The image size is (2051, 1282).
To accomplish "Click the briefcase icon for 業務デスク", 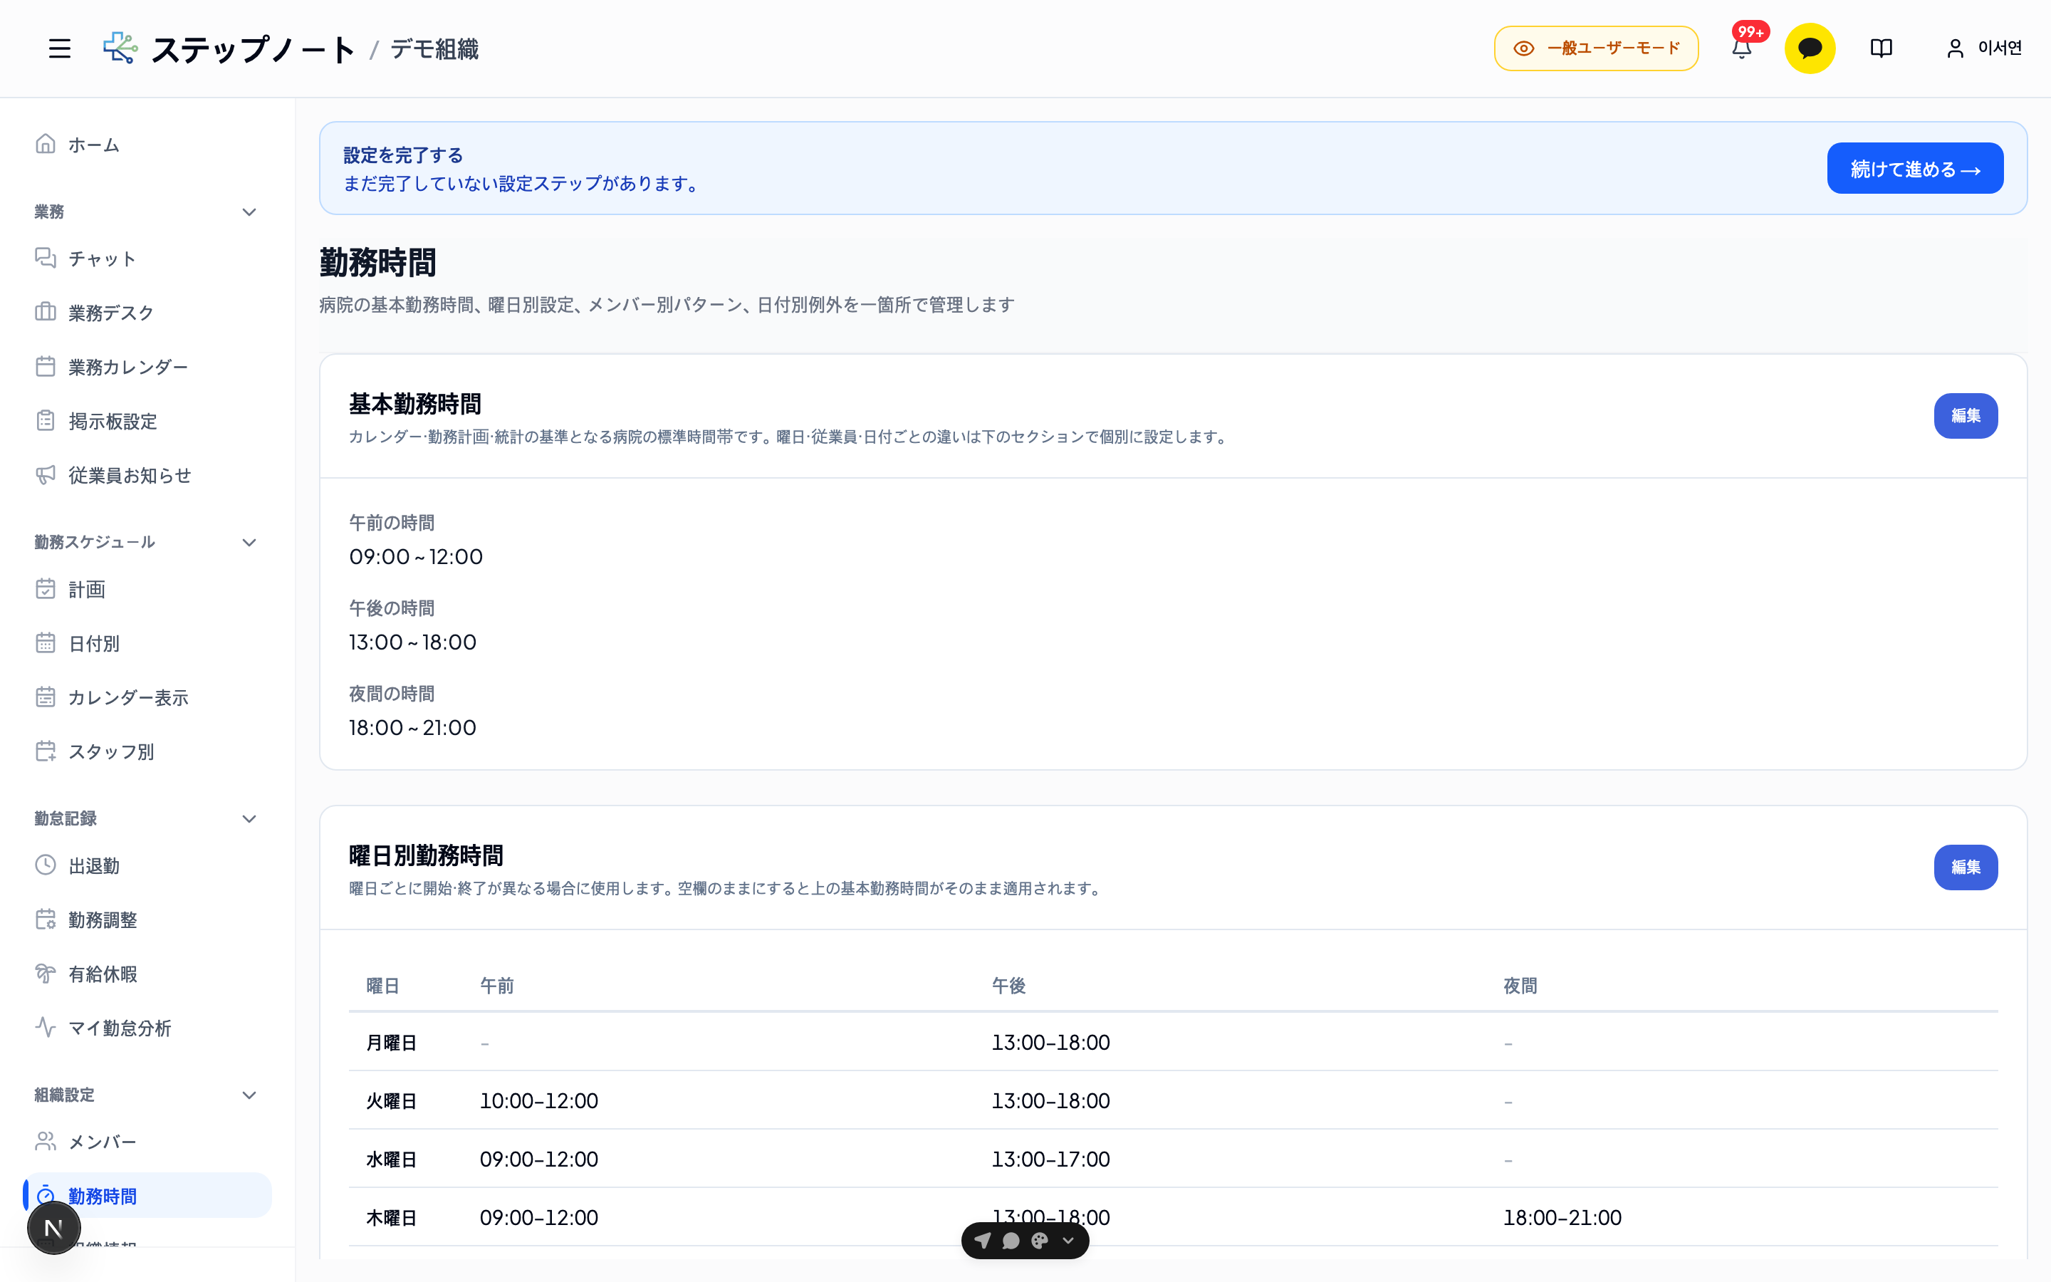I will pyautogui.click(x=46, y=312).
